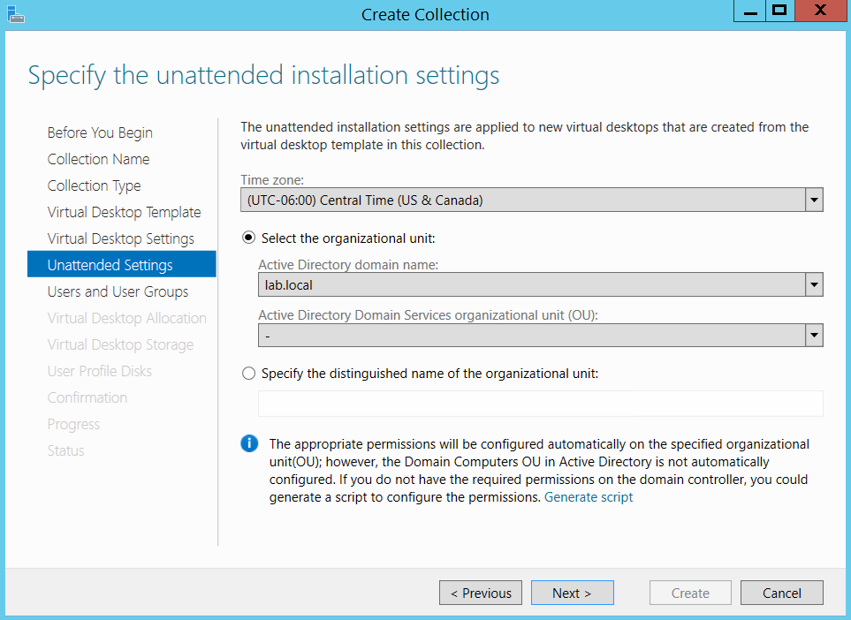Viewport: 851px width, 620px height.
Task: Open the organizational unit (OU) dropdown
Action: (x=813, y=335)
